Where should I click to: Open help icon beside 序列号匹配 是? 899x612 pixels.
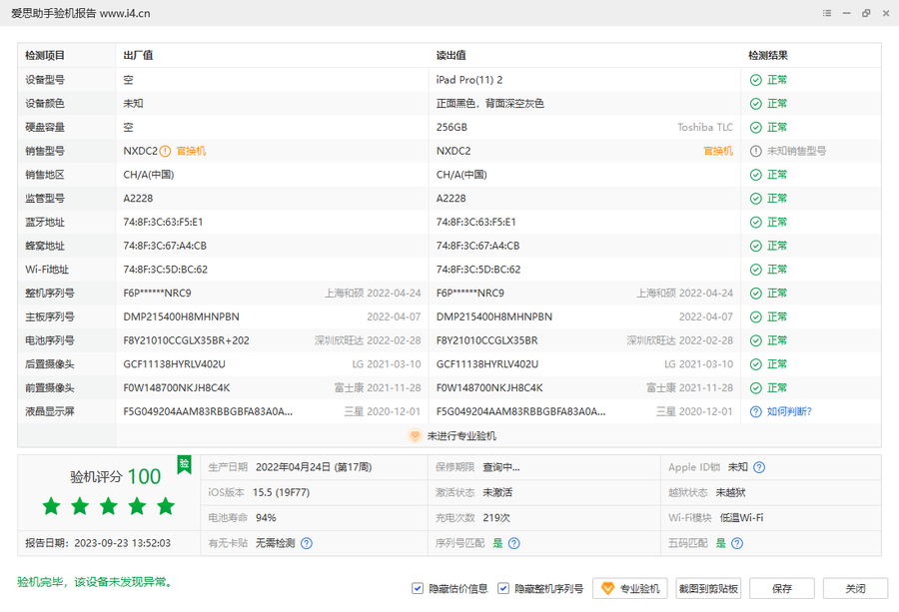point(514,543)
